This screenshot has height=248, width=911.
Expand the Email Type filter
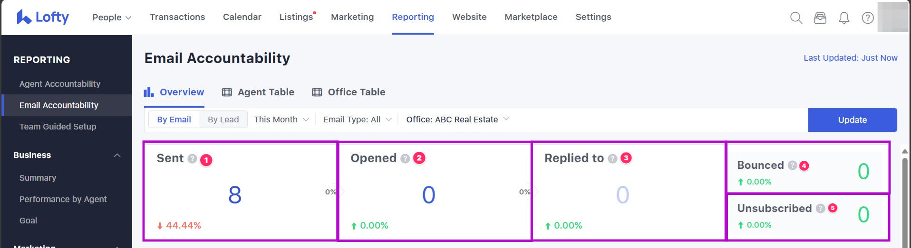tap(358, 119)
